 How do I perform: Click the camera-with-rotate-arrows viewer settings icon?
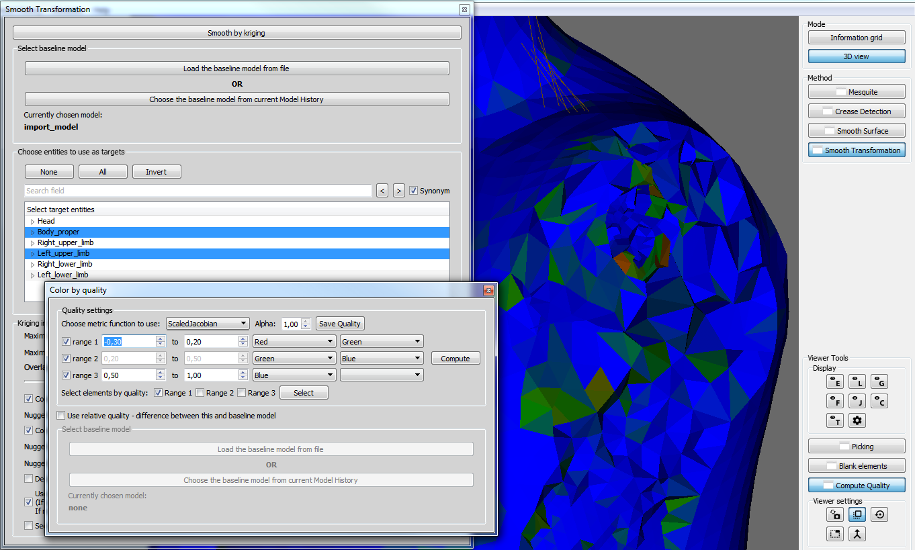(835, 515)
